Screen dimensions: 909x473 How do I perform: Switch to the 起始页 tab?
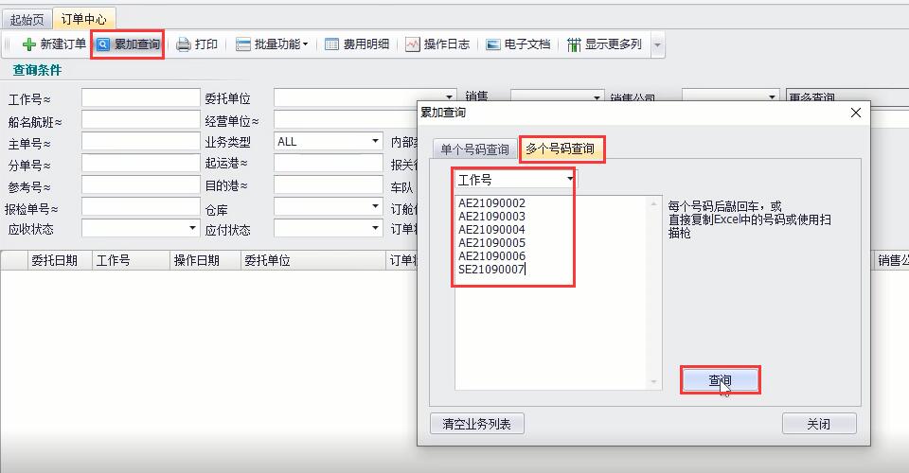[27, 19]
